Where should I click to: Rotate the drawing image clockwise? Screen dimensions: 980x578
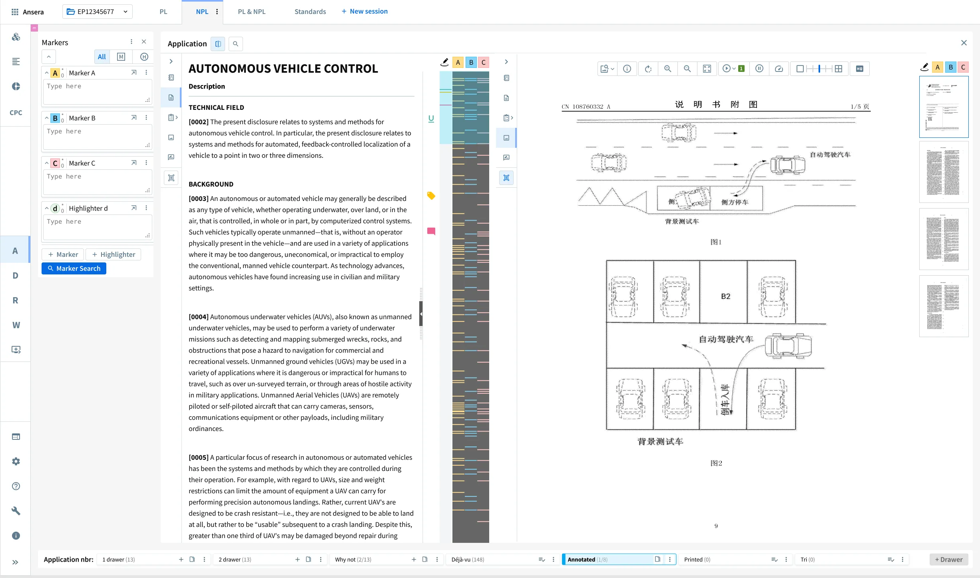(x=648, y=69)
